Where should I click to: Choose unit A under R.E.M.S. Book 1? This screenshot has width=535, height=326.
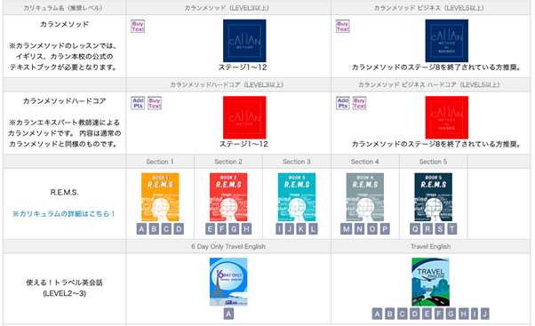click(141, 229)
